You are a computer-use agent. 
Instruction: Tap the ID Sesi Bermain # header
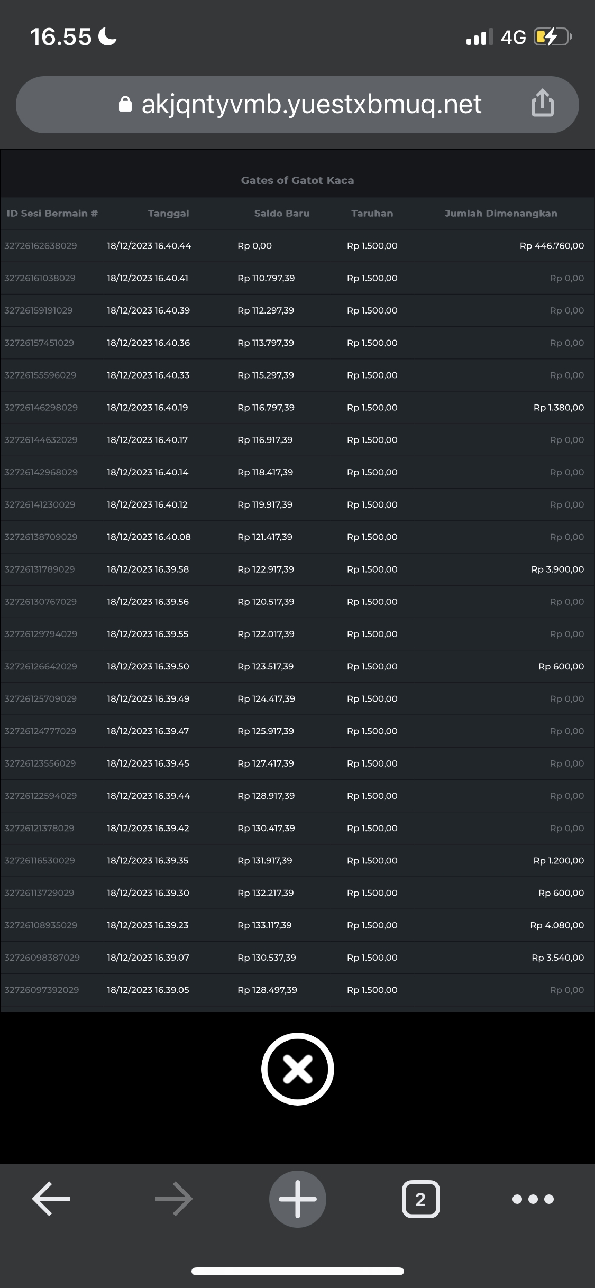click(52, 213)
